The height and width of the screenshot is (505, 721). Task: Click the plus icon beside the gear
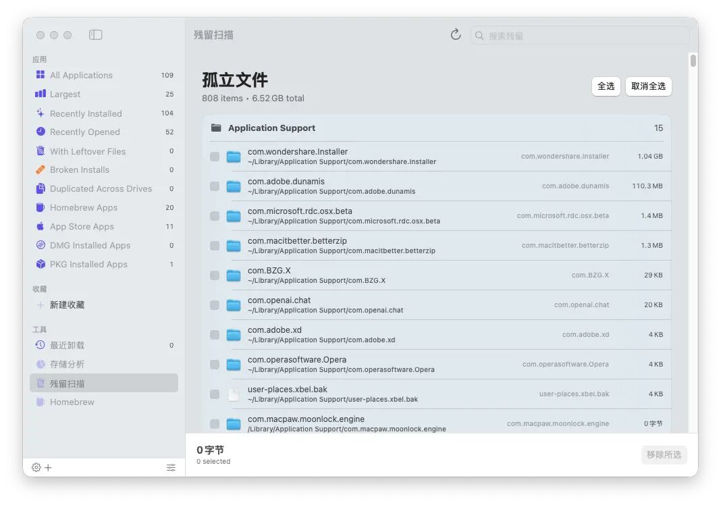point(49,467)
